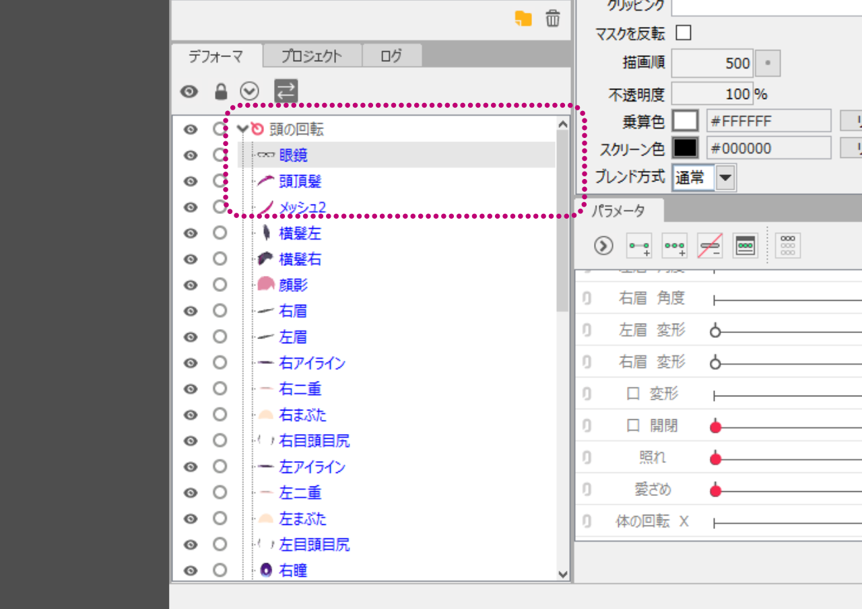This screenshot has height=609, width=862.
Task: Click the iris thumbnail icon for 右瞳
Action: tap(266, 570)
